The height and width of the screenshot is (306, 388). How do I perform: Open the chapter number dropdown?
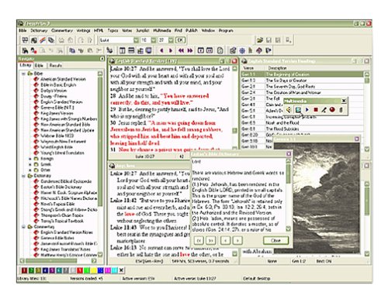click(154, 40)
